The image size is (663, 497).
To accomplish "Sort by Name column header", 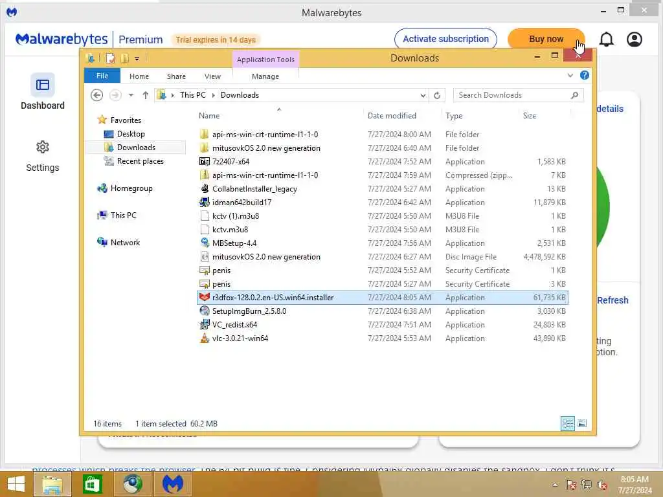I will (209, 115).
